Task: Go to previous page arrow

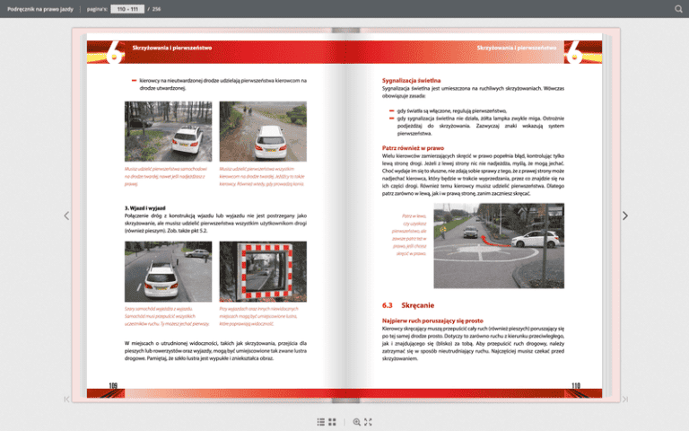Action: click(65, 215)
